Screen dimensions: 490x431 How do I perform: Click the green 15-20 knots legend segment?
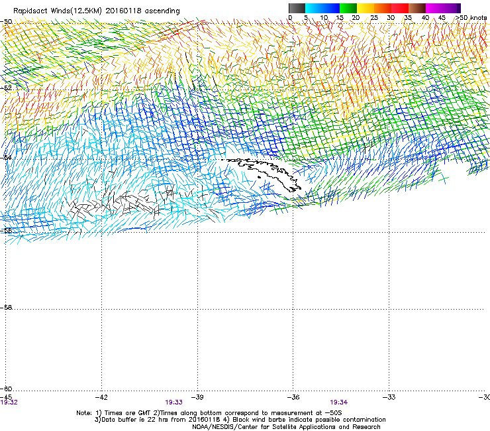pyautogui.click(x=348, y=8)
